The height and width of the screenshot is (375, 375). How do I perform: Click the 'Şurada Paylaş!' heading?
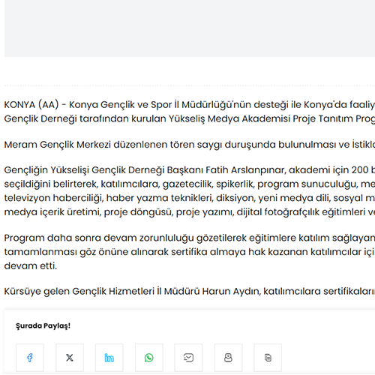(43, 326)
